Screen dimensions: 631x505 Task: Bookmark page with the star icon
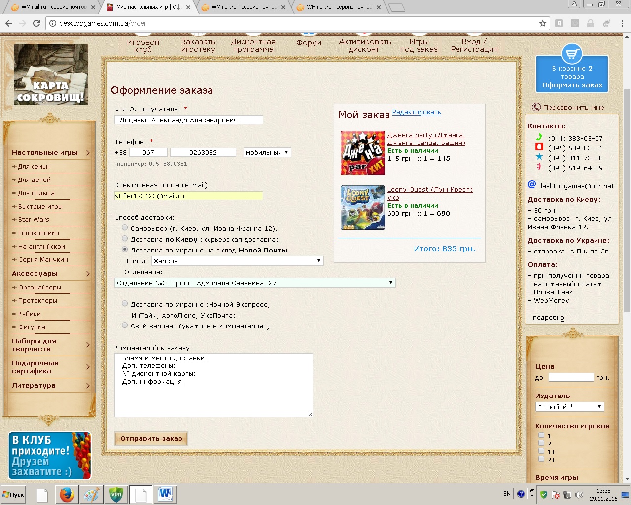tap(543, 23)
